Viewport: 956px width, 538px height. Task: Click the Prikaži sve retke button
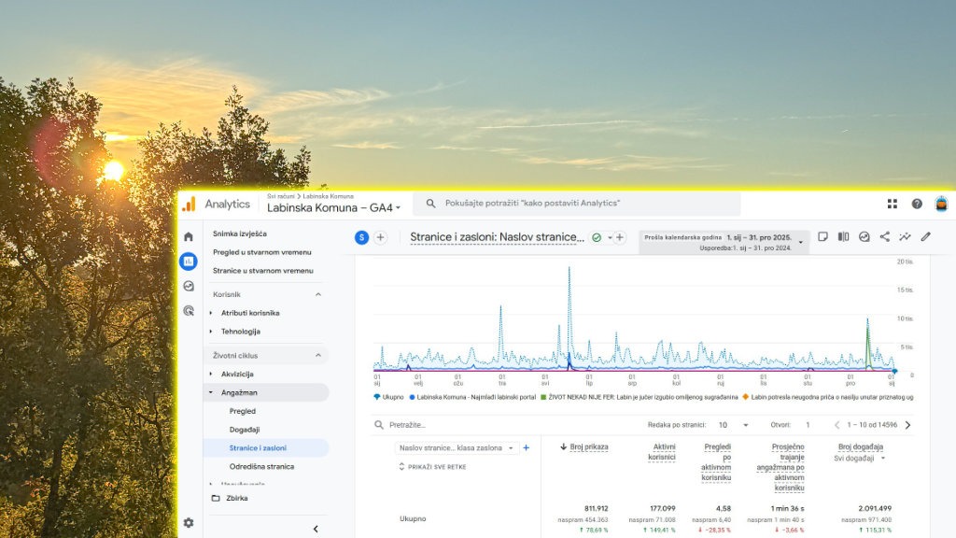click(431, 466)
